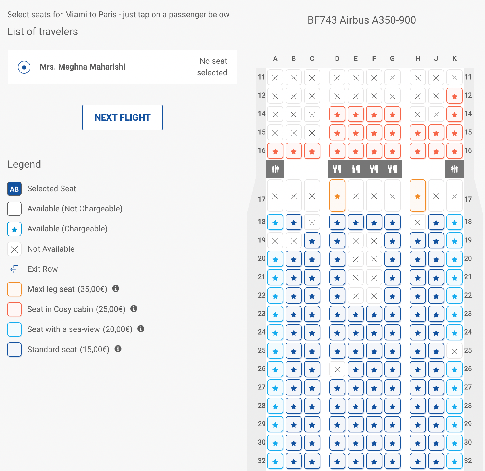Choose Cosy cabin seat 16A
Image resolution: width=485 pixels, height=471 pixels.
(x=275, y=151)
